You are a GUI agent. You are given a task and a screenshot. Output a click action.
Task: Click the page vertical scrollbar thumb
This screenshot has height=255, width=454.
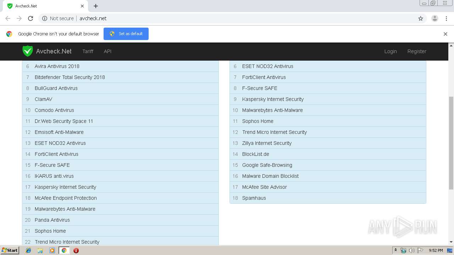pos(451,143)
